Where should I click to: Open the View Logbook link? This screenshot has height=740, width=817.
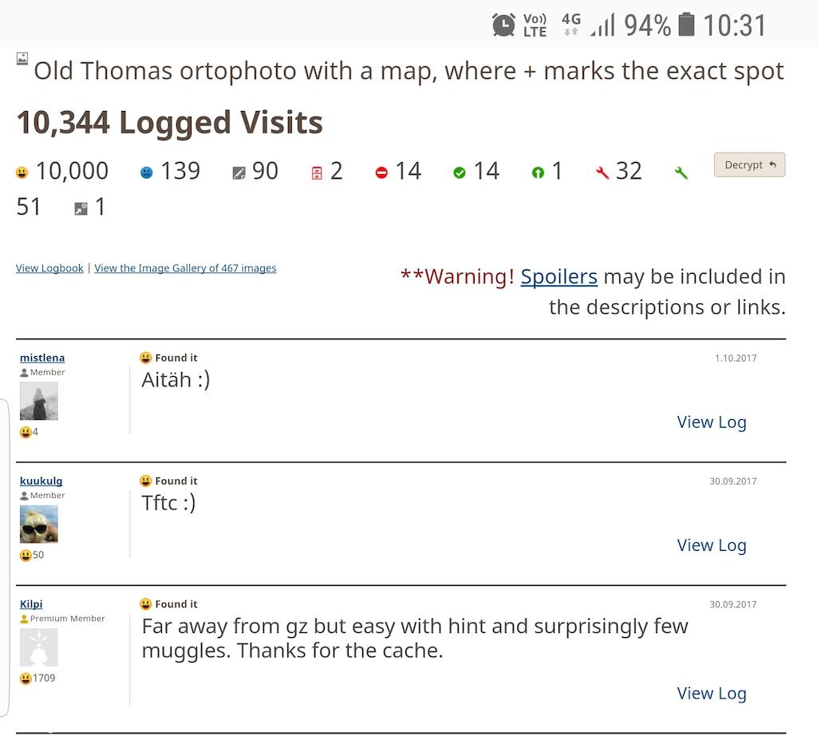coord(49,268)
